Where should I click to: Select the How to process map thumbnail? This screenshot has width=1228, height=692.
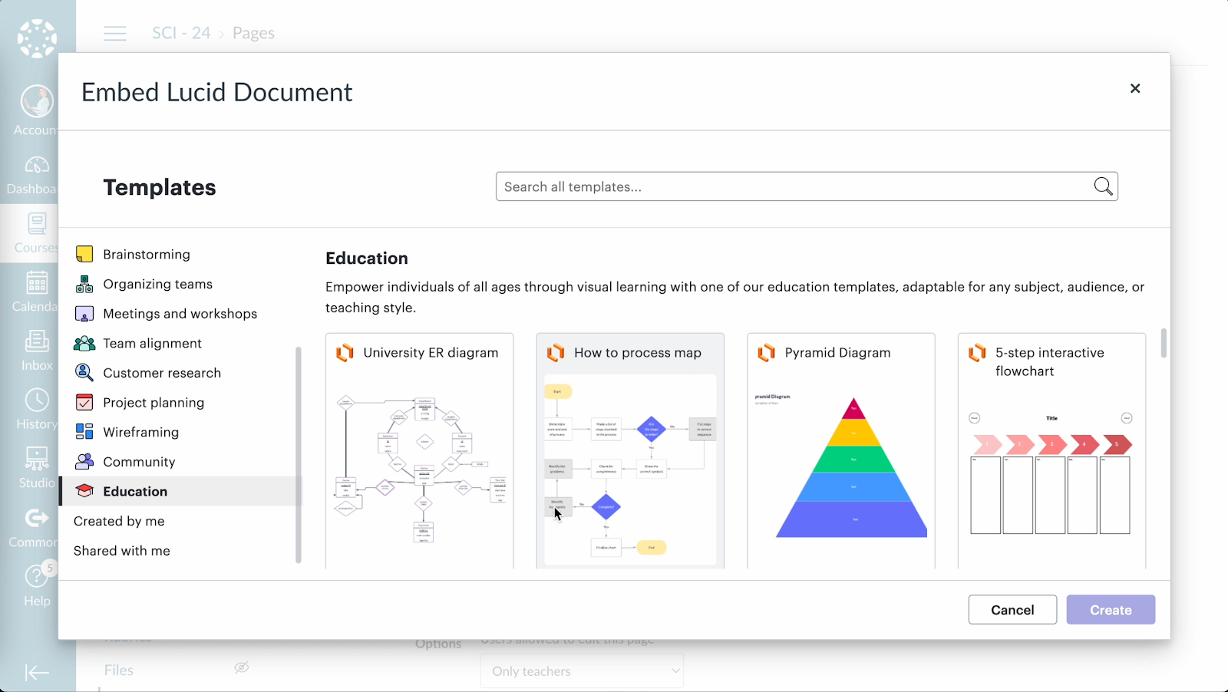(x=630, y=470)
